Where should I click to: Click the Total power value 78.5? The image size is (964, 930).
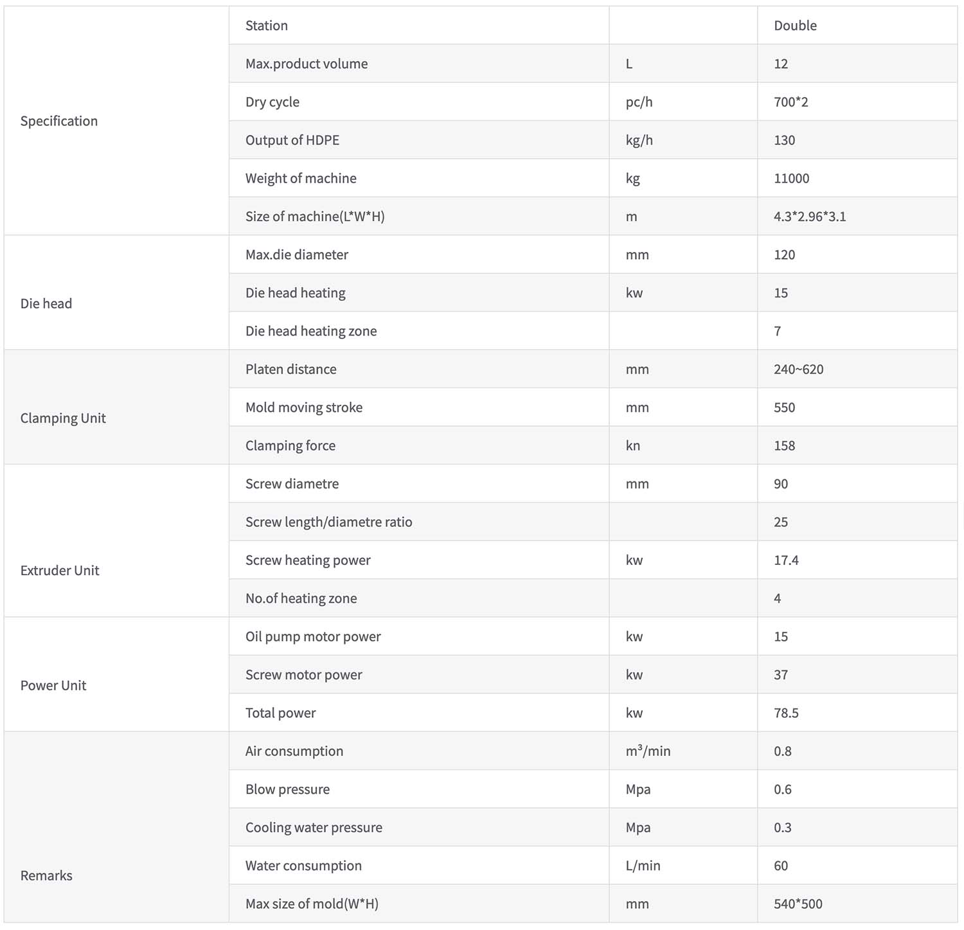point(787,713)
